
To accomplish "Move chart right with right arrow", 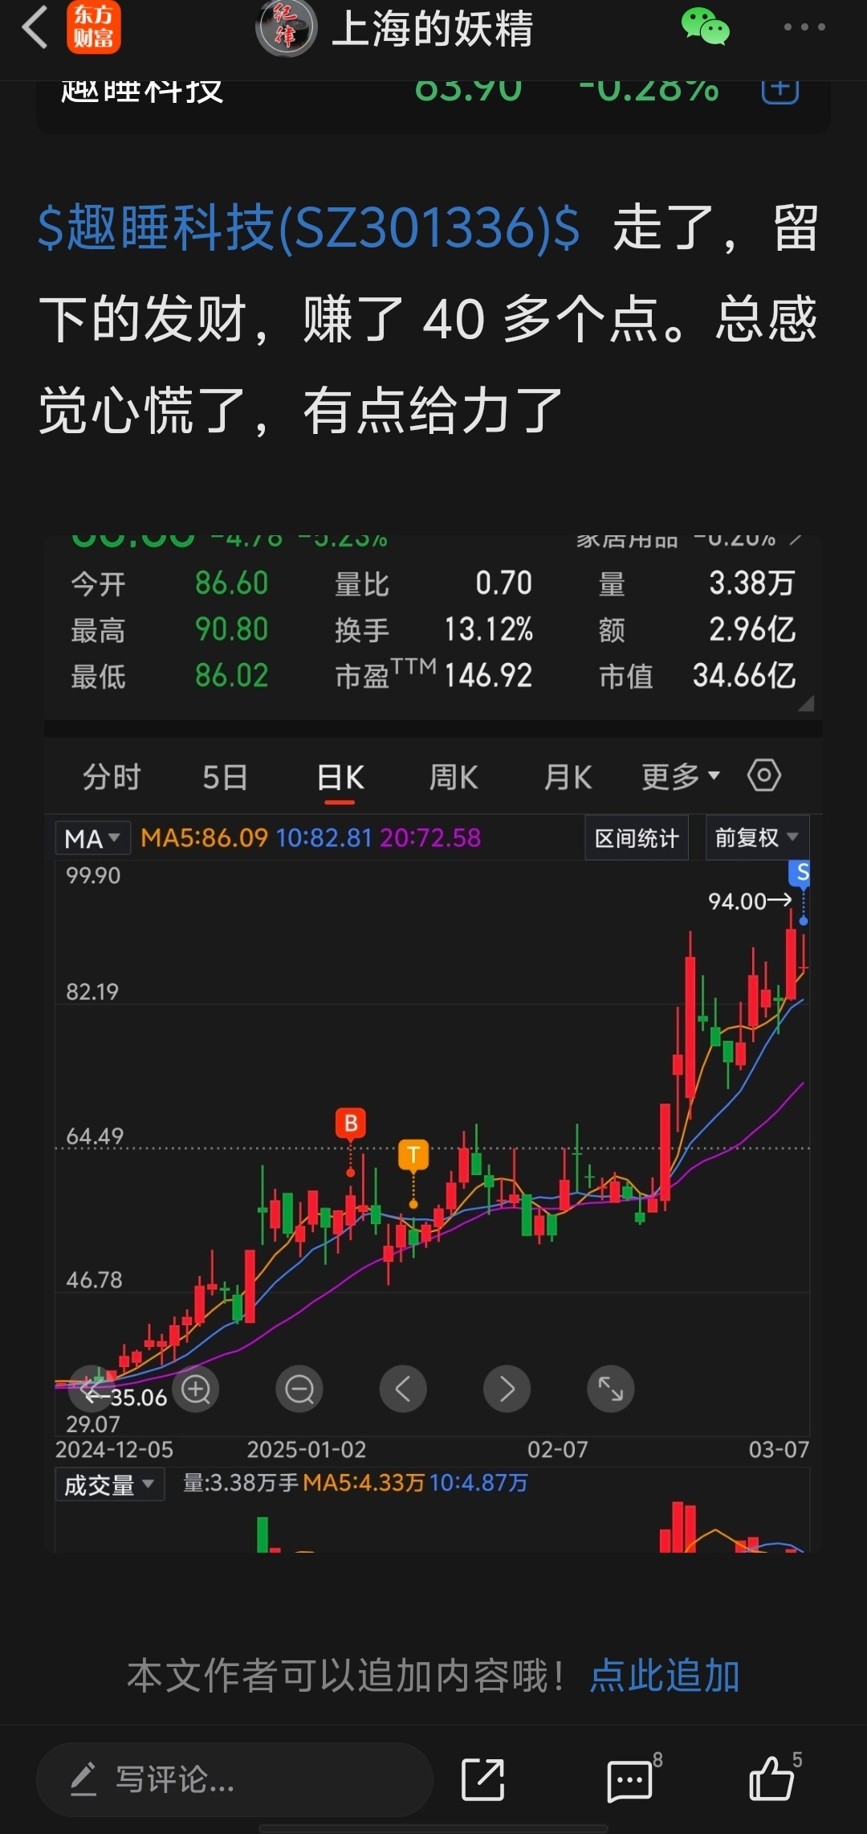I will [507, 1389].
